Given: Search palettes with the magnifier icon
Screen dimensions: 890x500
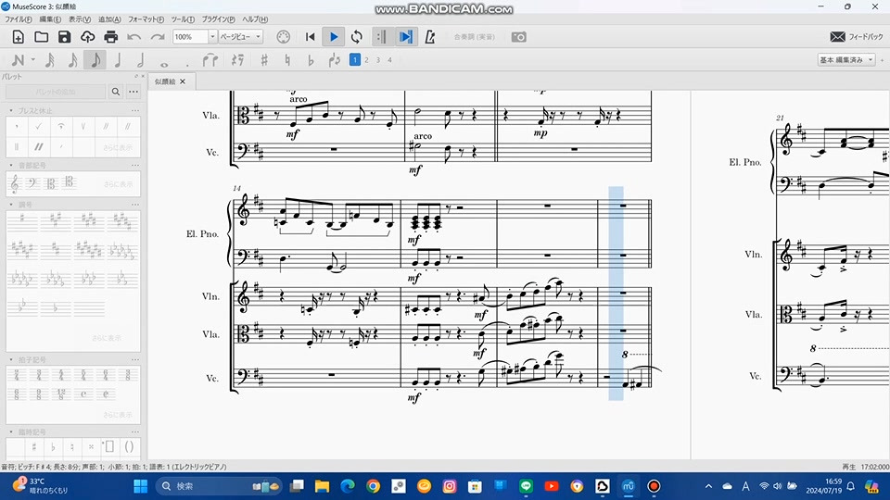Looking at the screenshot, I should tap(116, 92).
